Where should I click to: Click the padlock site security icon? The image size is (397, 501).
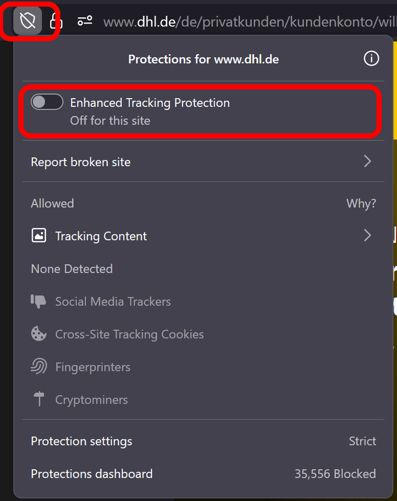(55, 21)
